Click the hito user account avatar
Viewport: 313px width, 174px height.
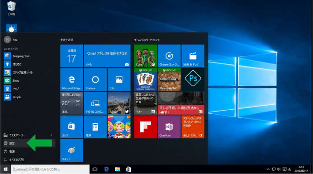[7, 39]
